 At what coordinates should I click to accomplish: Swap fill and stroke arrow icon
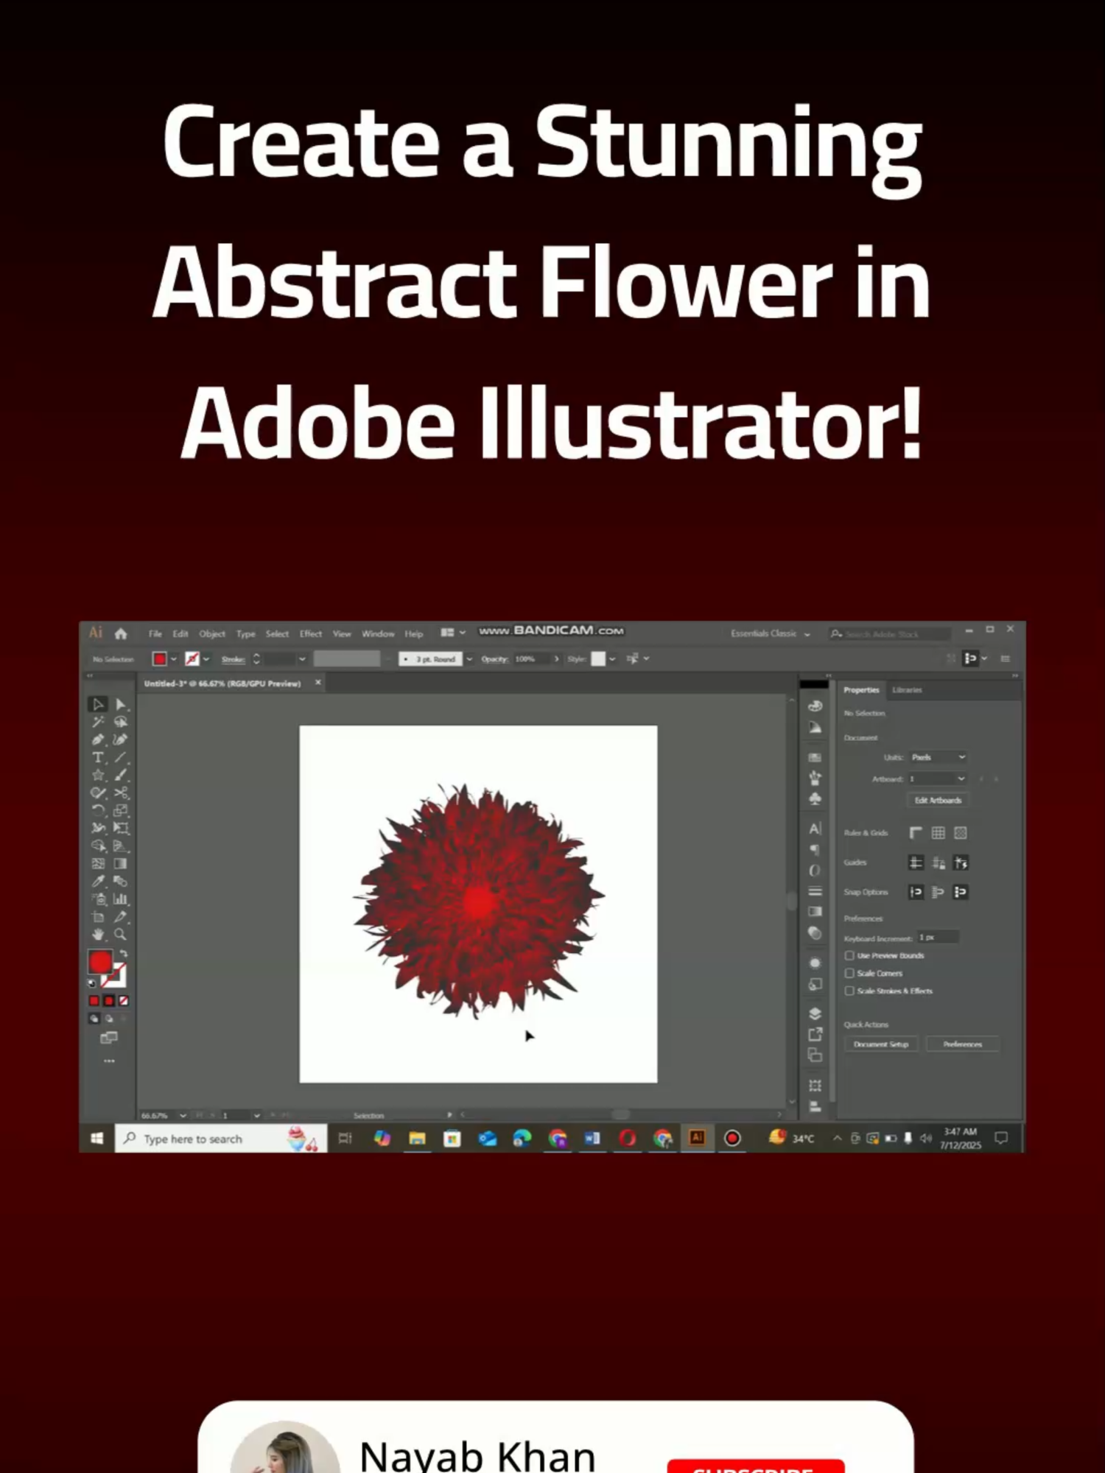[x=124, y=954]
